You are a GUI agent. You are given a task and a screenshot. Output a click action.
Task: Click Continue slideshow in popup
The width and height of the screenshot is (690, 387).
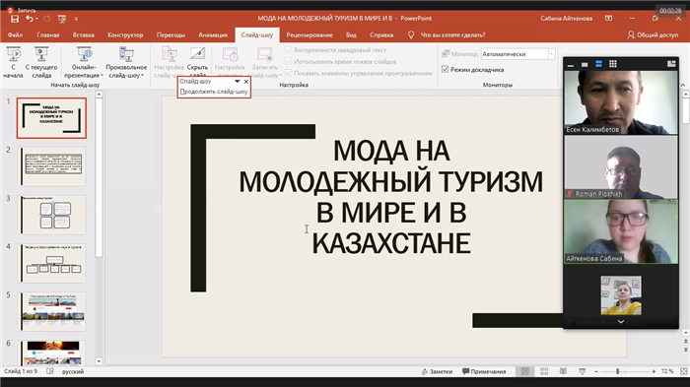[214, 92]
